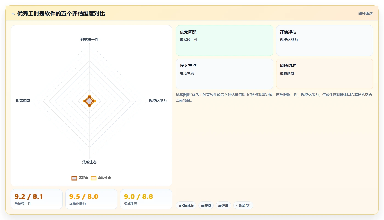The height and width of the screenshot is (220, 384).
Task: Click the 实施难度 legend label
Action: (x=104, y=178)
